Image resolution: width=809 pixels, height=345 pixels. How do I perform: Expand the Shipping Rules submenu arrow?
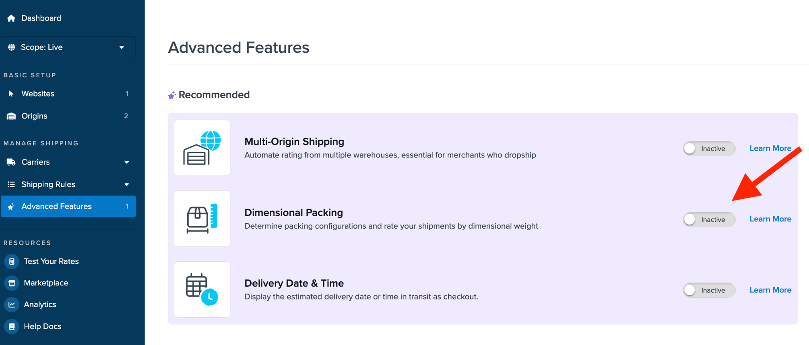(x=126, y=184)
